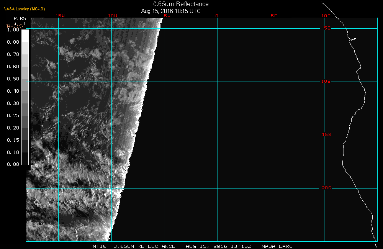Click the mid-gray colorbar segment beside 0.50

pyautogui.click(x=25, y=85)
